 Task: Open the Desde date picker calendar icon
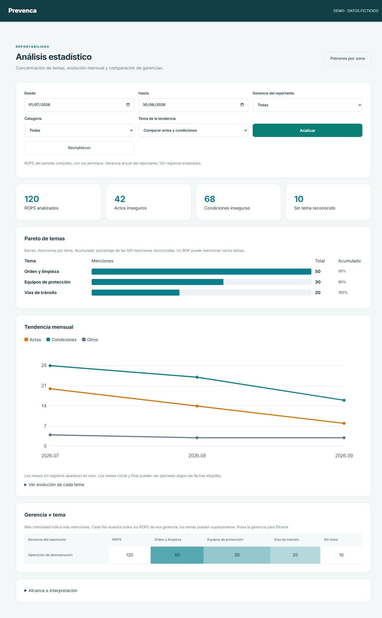128,105
